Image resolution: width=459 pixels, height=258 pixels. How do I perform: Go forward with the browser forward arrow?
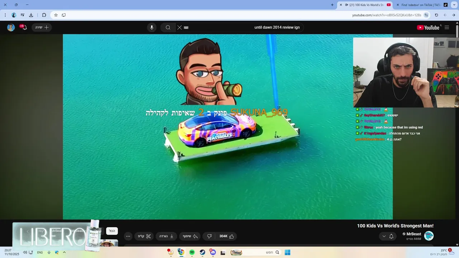[445, 15]
